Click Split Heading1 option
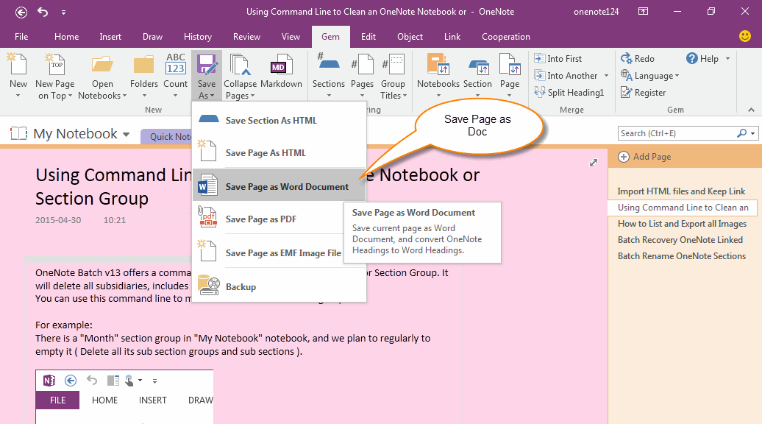The width and height of the screenshot is (762, 424). click(x=569, y=93)
